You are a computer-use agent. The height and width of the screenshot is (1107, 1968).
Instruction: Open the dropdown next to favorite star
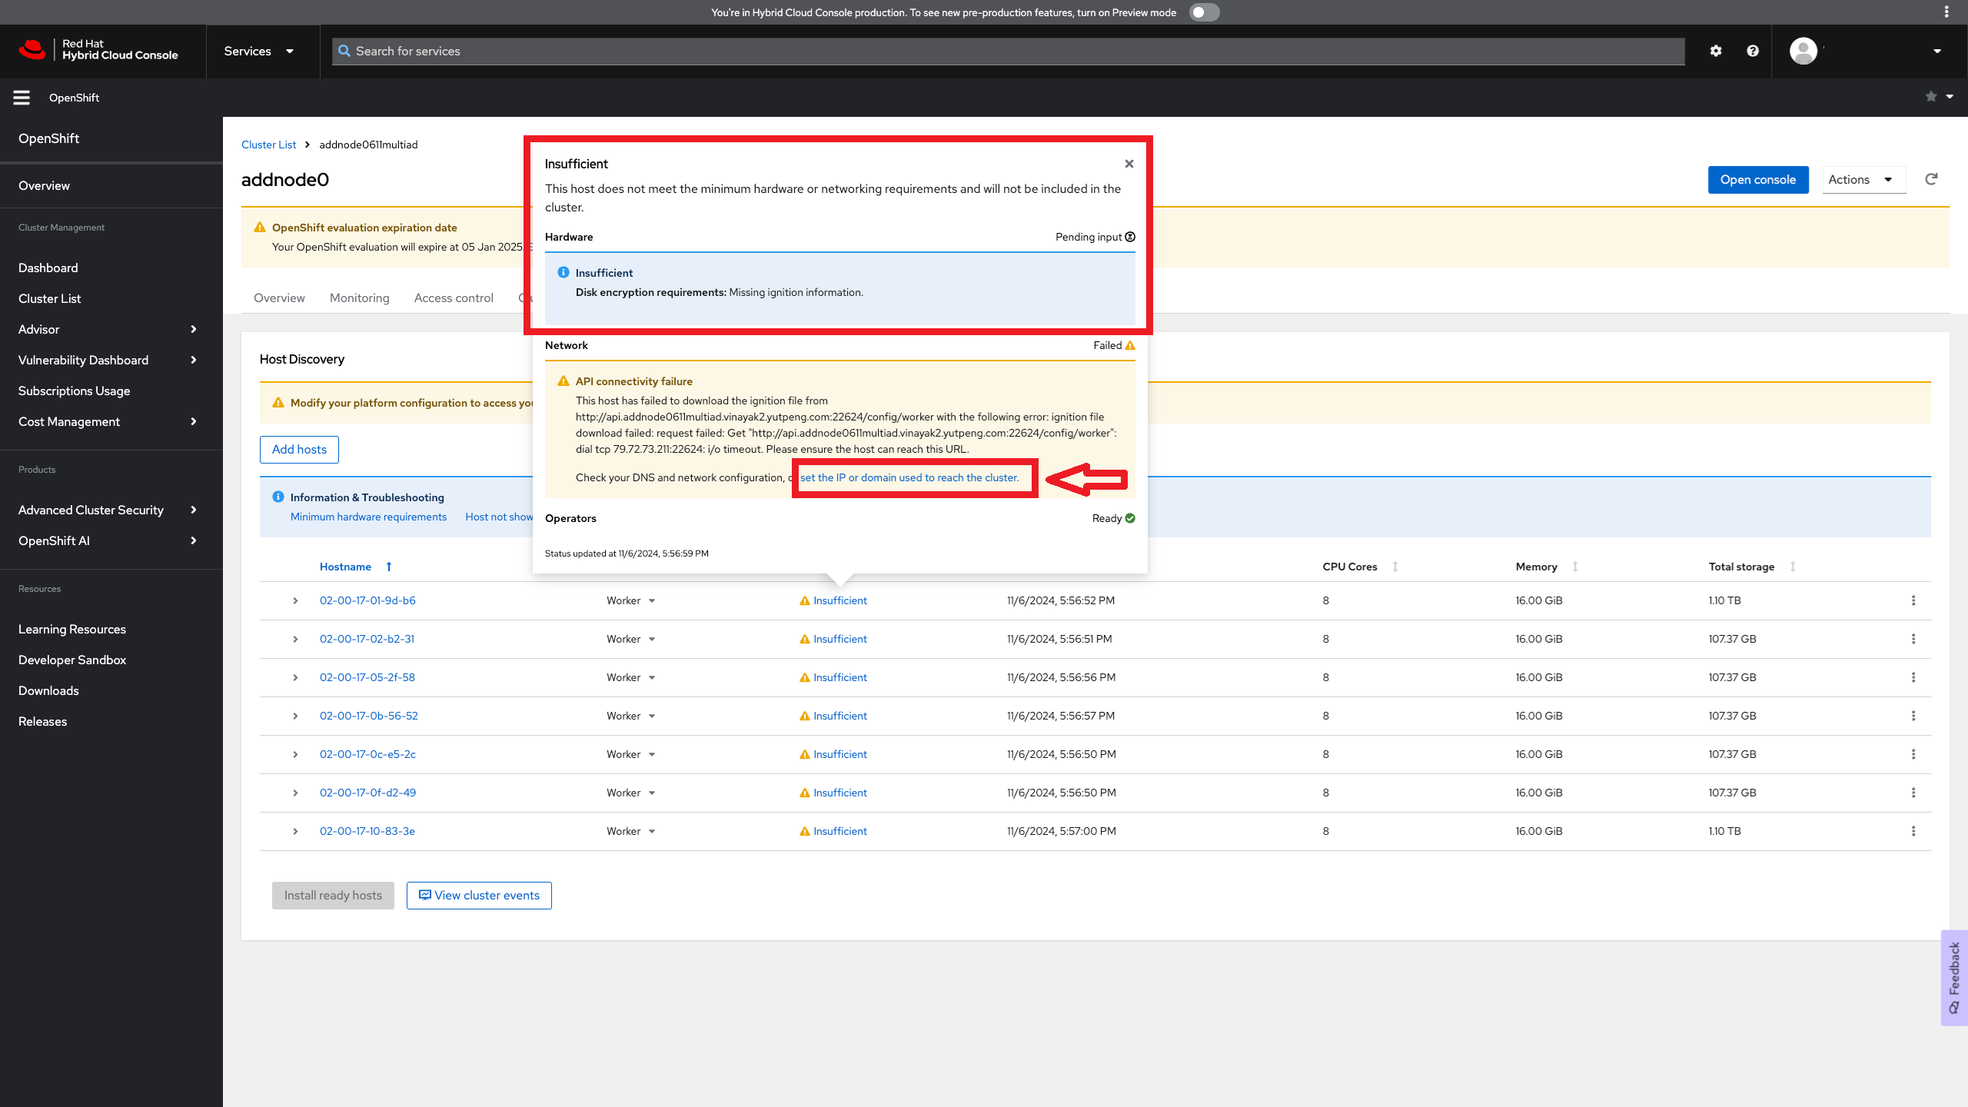(x=1950, y=96)
